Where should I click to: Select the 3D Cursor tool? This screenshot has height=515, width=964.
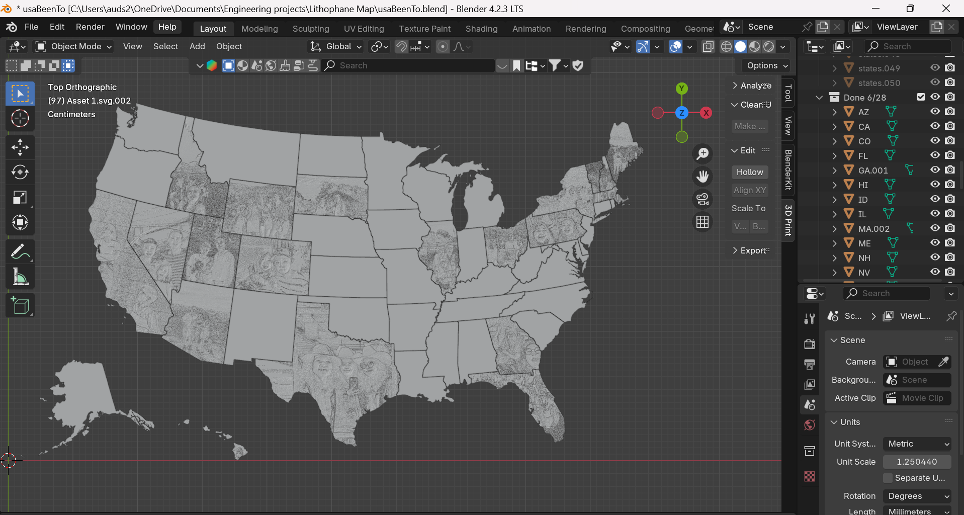(20, 119)
